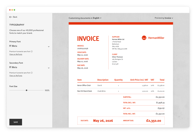Click the green macOS fullscreen button

coord(14,10)
